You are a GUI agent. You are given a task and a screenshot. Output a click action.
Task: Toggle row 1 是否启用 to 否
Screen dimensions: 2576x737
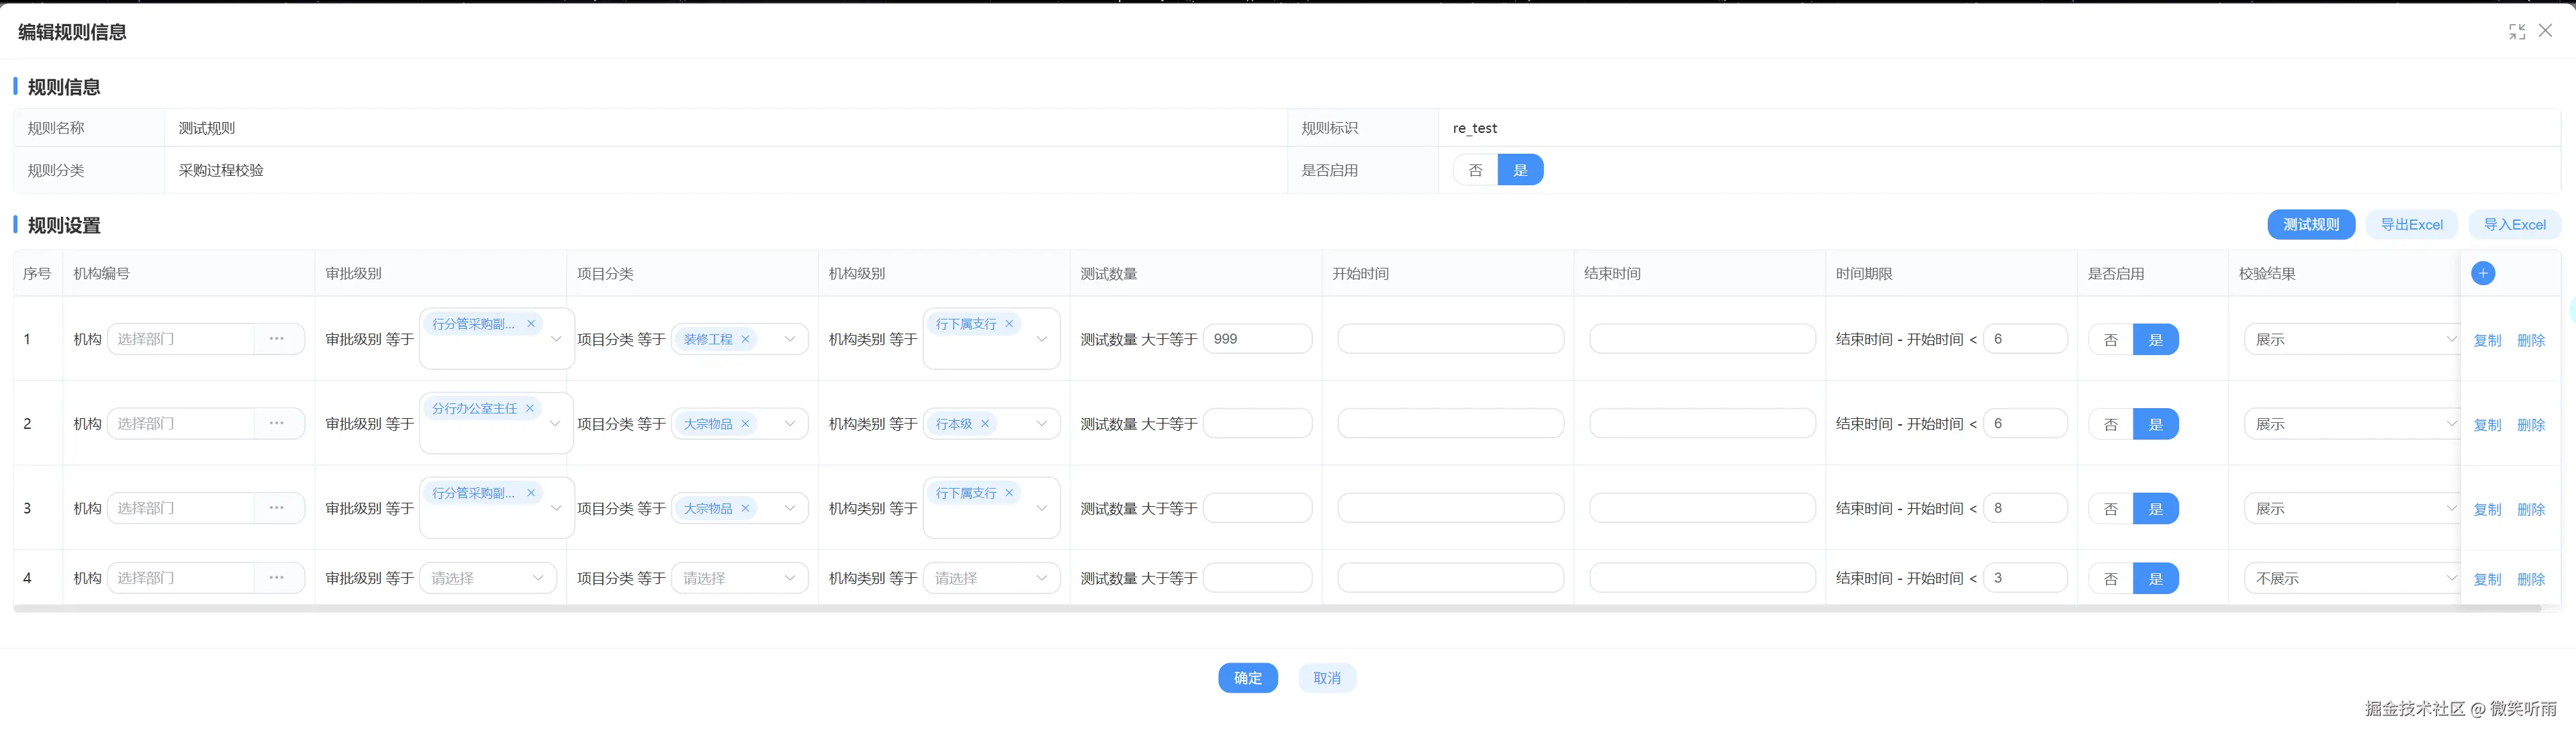[x=2111, y=340]
